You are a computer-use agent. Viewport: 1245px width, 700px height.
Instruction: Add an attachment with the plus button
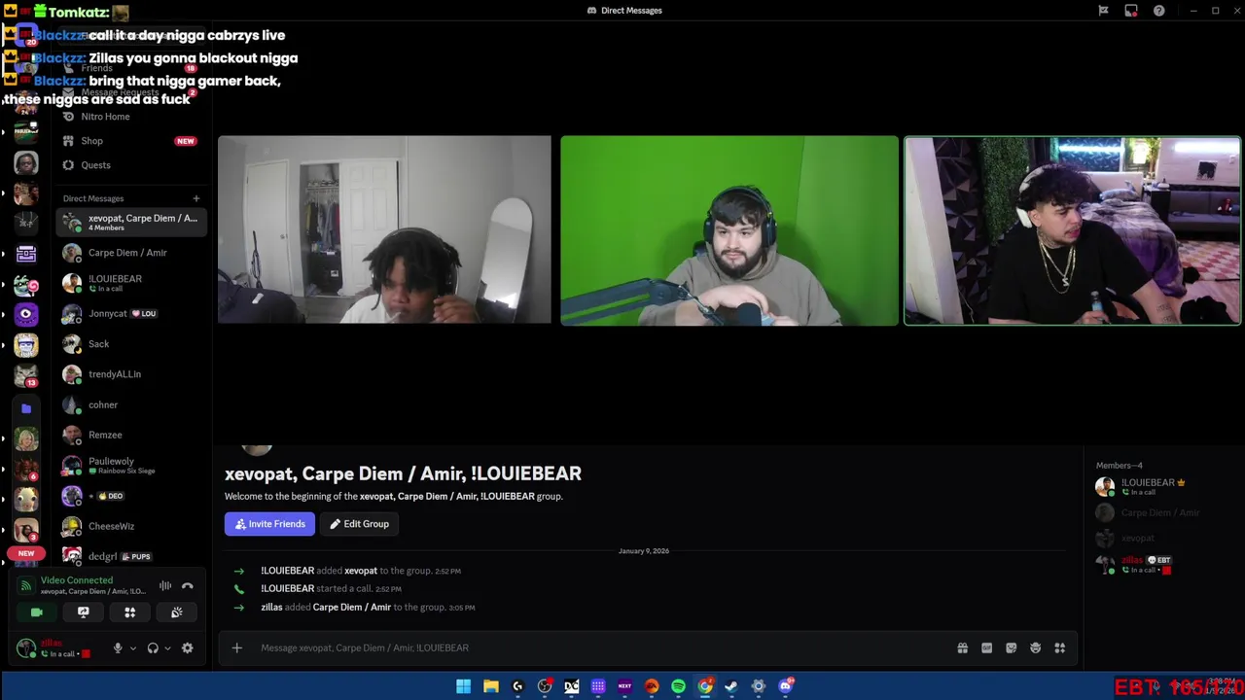click(x=236, y=647)
